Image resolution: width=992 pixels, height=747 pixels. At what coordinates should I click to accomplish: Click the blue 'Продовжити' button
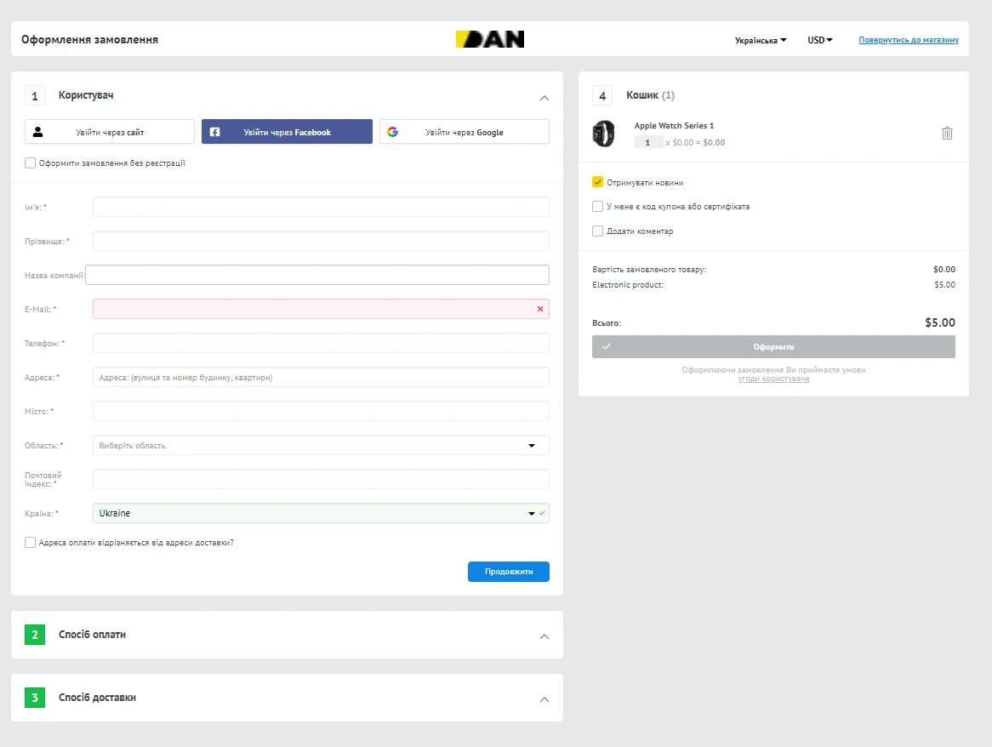(508, 572)
